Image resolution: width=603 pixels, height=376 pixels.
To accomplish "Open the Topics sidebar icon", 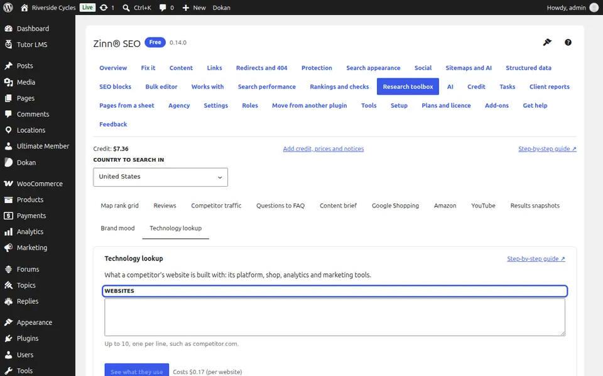I will tap(8, 285).
